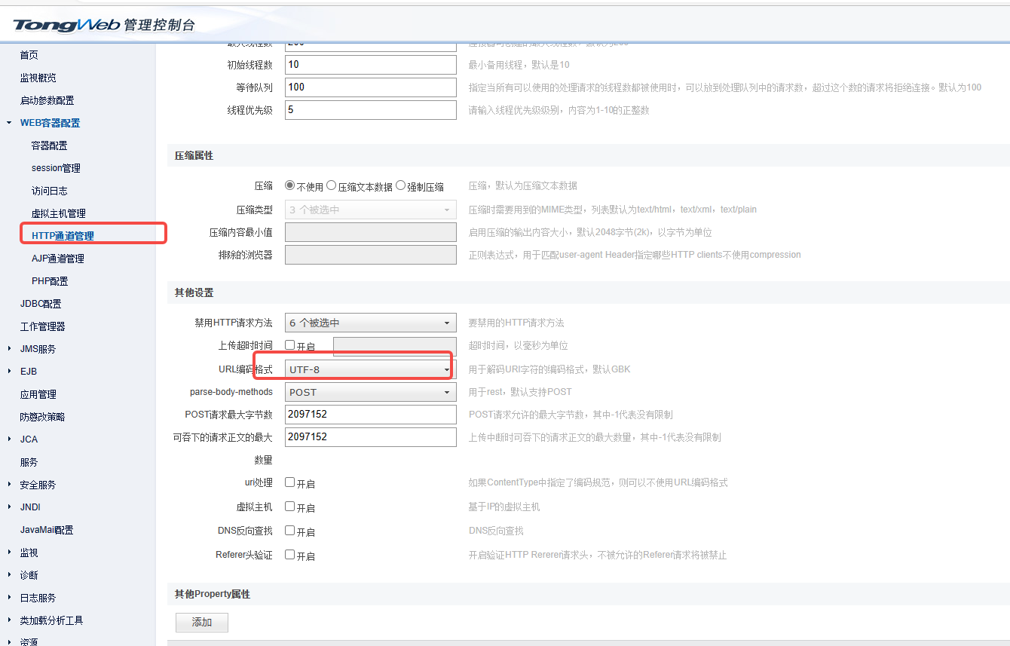The height and width of the screenshot is (646, 1010).
Task: Expand the EJB tree arrow
Action: tap(9, 372)
